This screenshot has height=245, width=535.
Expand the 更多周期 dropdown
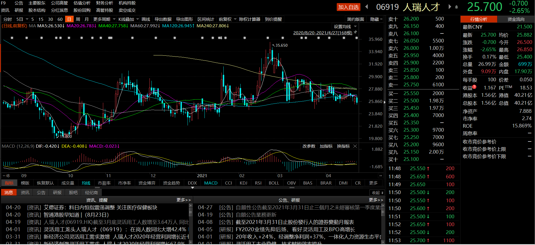[x=114, y=19]
